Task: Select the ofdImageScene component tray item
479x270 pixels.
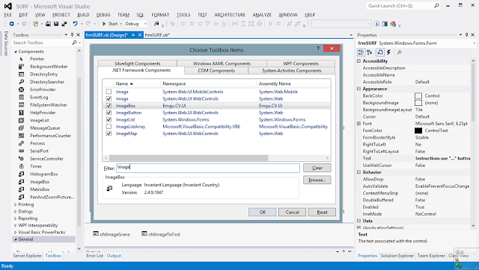Action: [x=112, y=234]
